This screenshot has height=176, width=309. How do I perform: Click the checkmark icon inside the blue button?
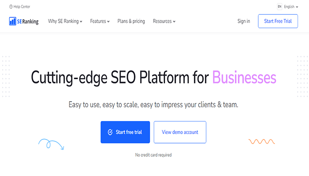pyautogui.click(x=110, y=132)
